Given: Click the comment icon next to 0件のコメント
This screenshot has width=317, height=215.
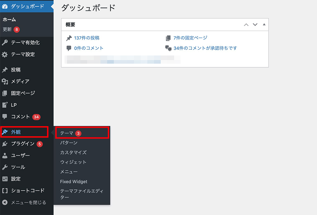Looking at the screenshot, I should pos(69,48).
